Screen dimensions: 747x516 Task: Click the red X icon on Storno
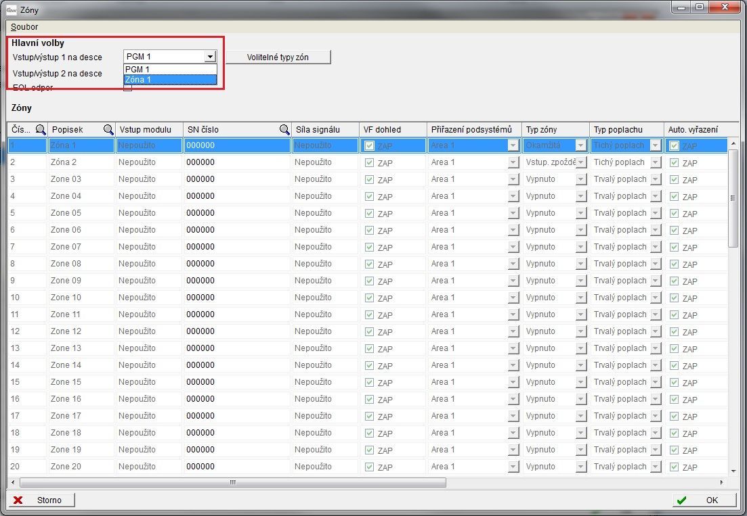18,500
